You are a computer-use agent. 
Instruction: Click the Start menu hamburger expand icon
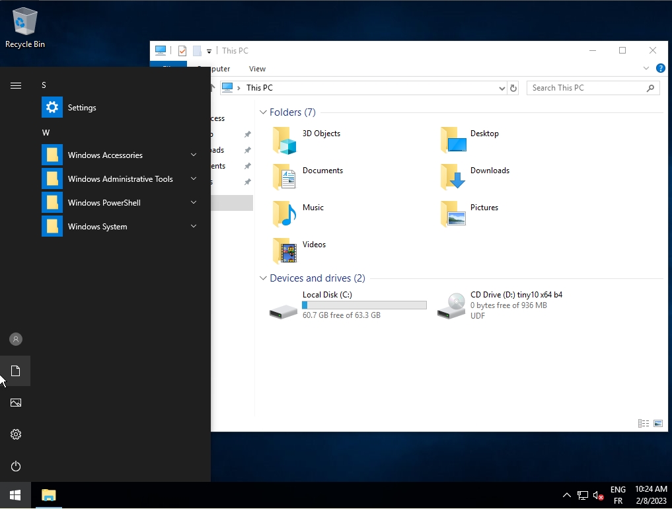coord(16,86)
